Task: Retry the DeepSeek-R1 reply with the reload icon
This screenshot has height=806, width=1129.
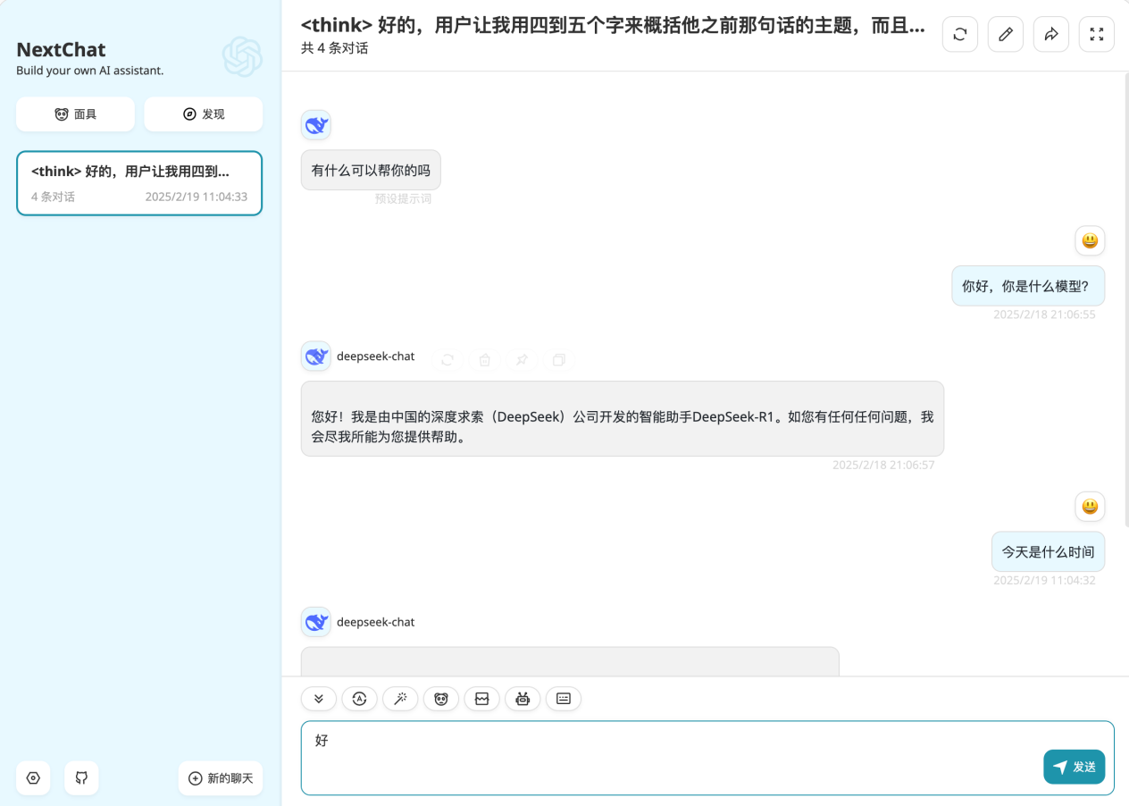Action: tap(447, 359)
